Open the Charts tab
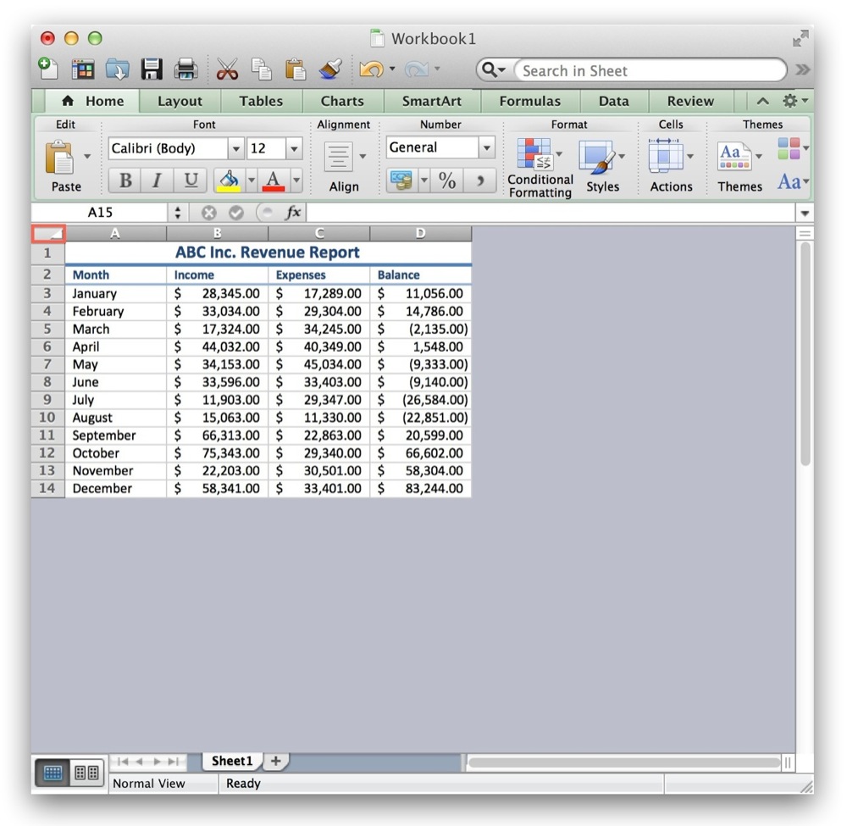Image resolution: width=847 pixels, height=826 pixels. coord(342,101)
